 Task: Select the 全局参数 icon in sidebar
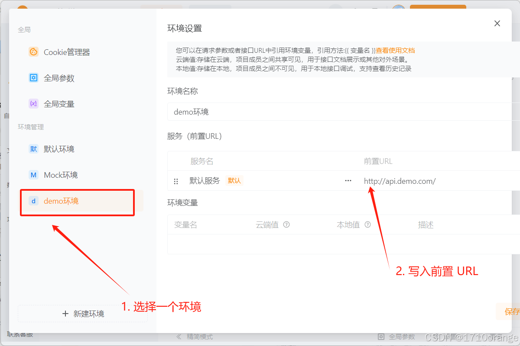[33, 78]
